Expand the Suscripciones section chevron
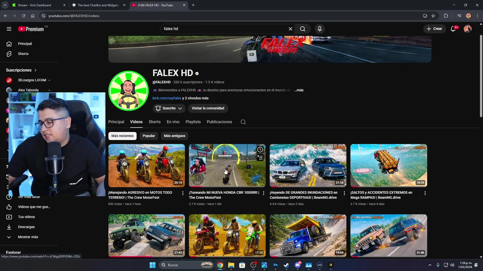483x271 pixels. coord(35,70)
